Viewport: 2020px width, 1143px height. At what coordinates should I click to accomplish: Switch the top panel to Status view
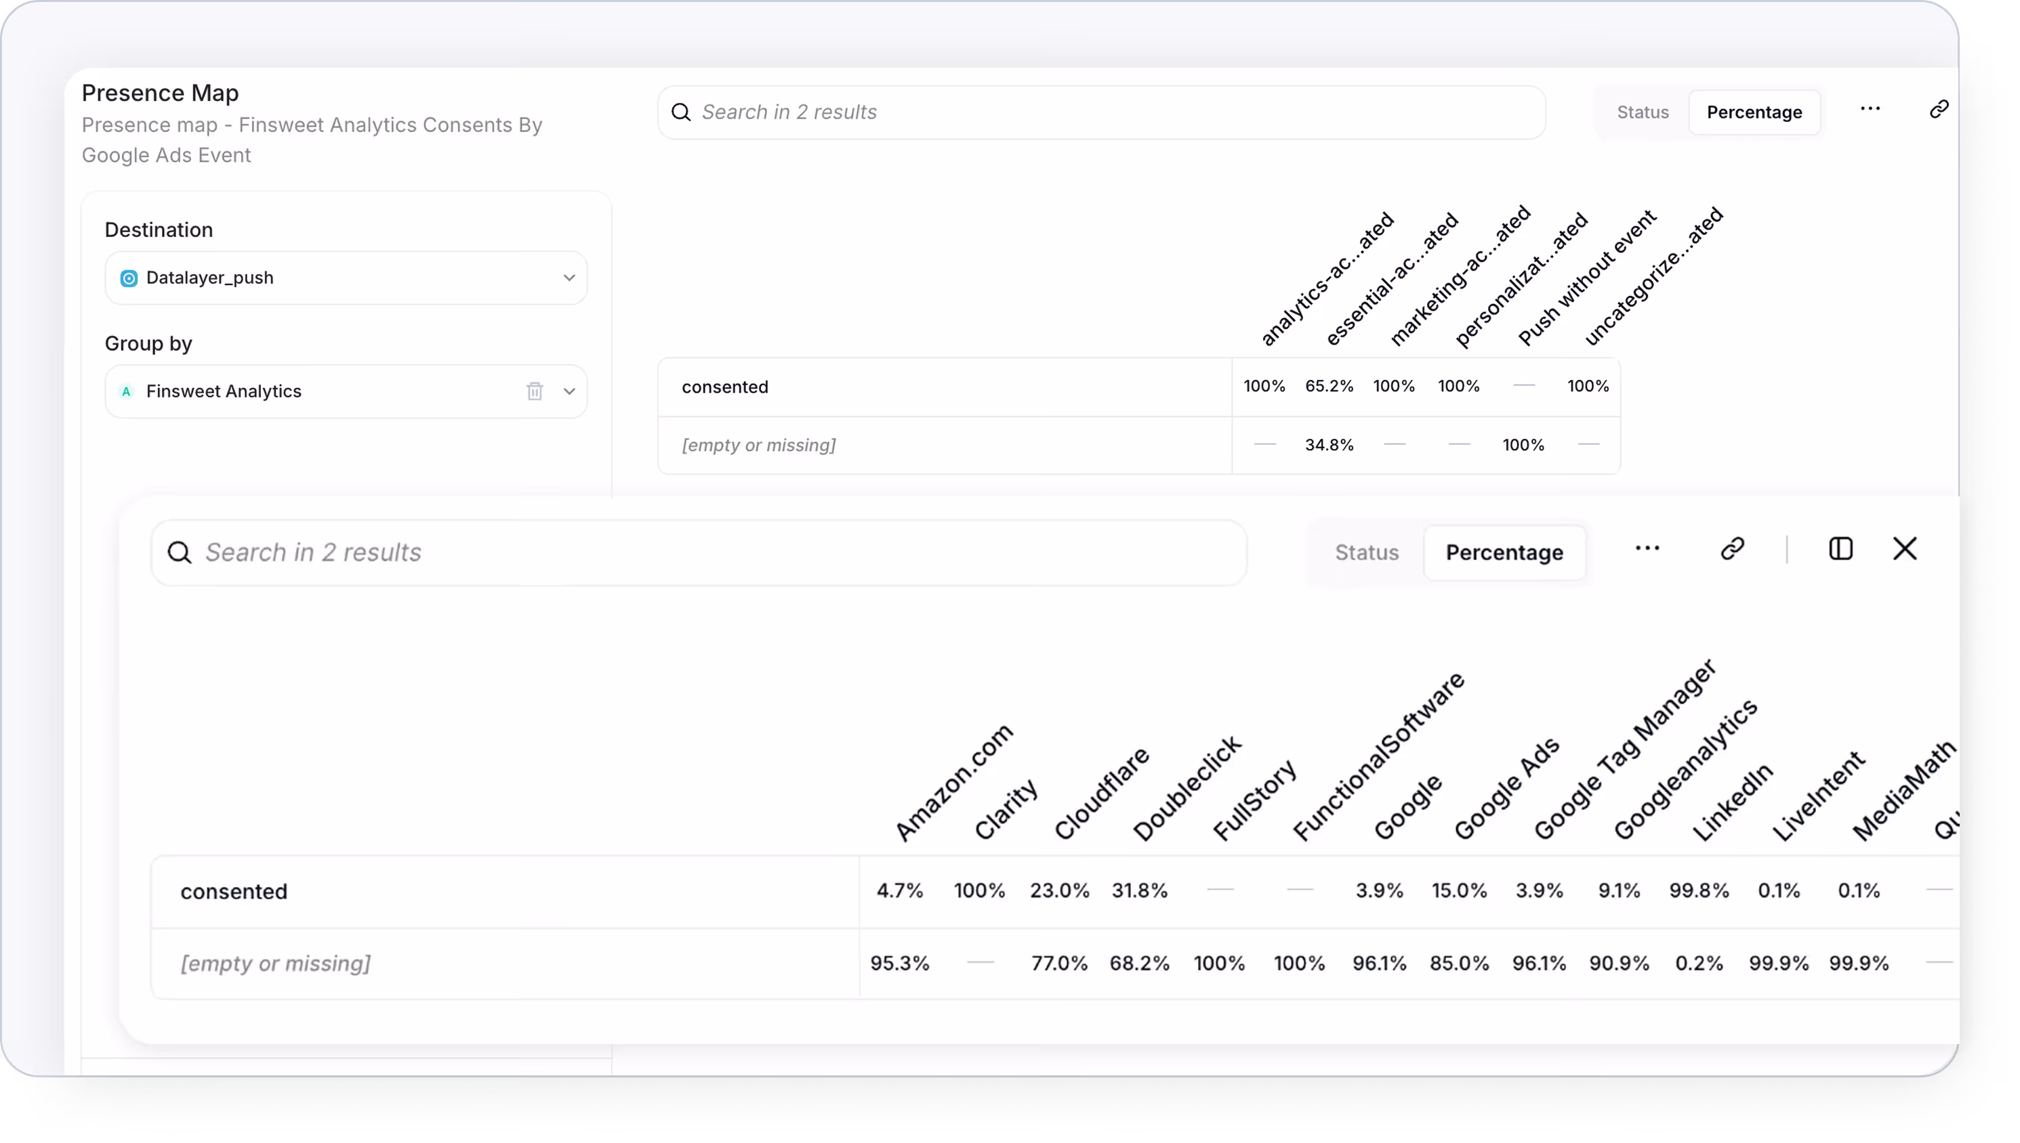point(1643,112)
